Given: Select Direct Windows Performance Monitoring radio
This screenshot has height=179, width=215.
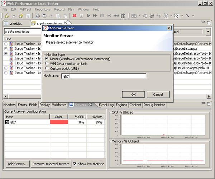Looking at the screenshot, I should pyautogui.click(x=47, y=59).
